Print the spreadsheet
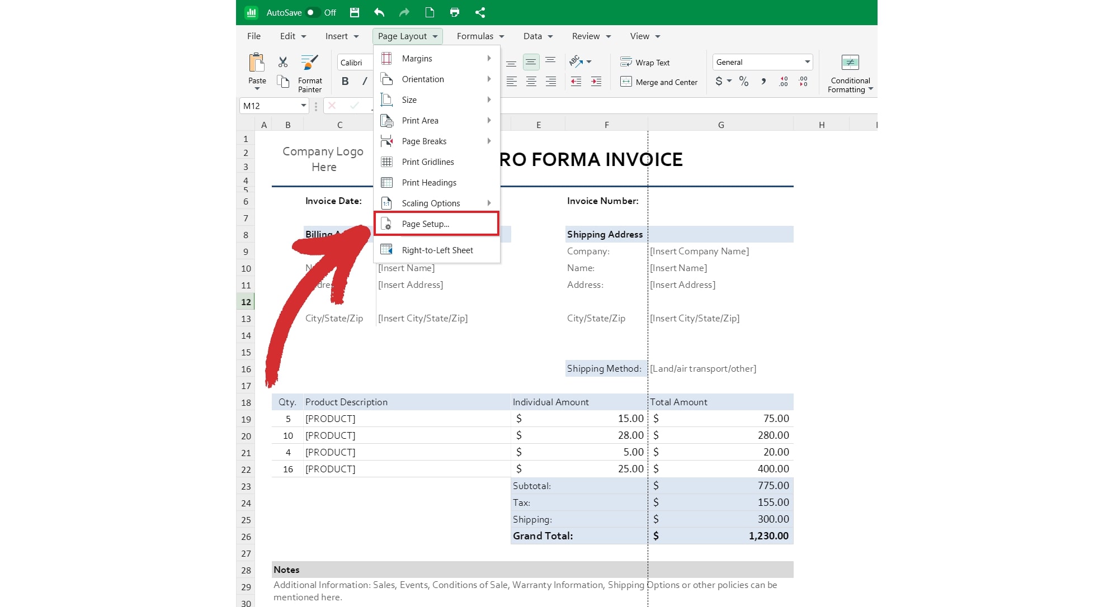 coord(454,12)
